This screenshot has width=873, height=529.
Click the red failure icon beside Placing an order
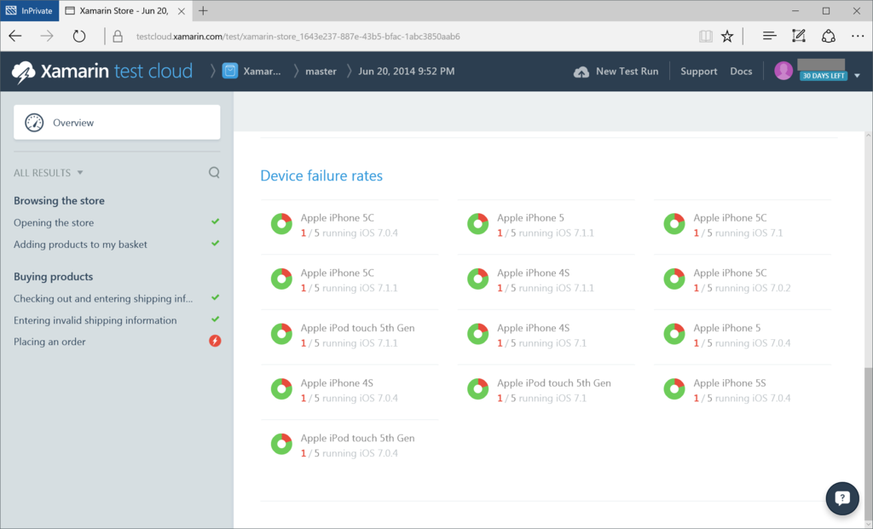pyautogui.click(x=215, y=341)
